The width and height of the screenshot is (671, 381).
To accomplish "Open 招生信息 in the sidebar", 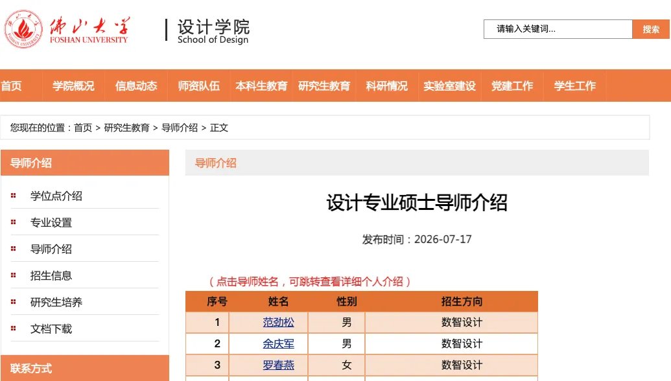I will [x=51, y=276].
